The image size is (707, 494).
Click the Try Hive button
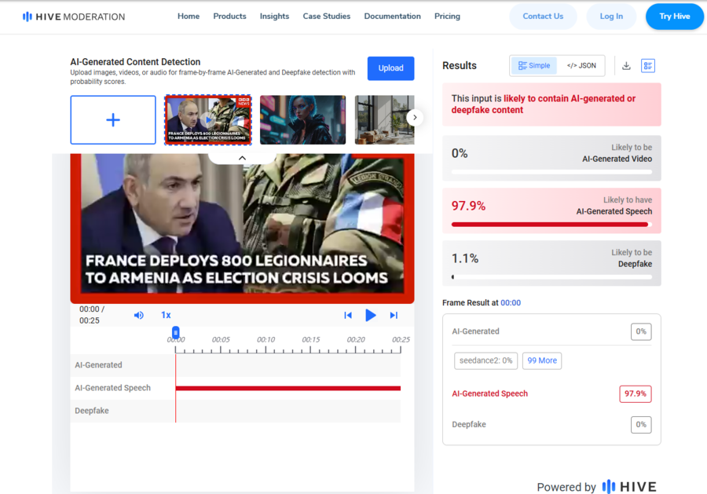click(675, 16)
